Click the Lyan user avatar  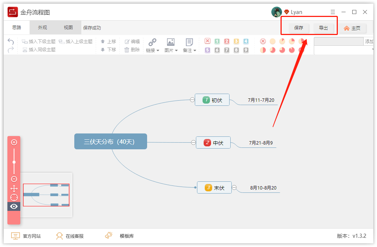tap(276, 12)
